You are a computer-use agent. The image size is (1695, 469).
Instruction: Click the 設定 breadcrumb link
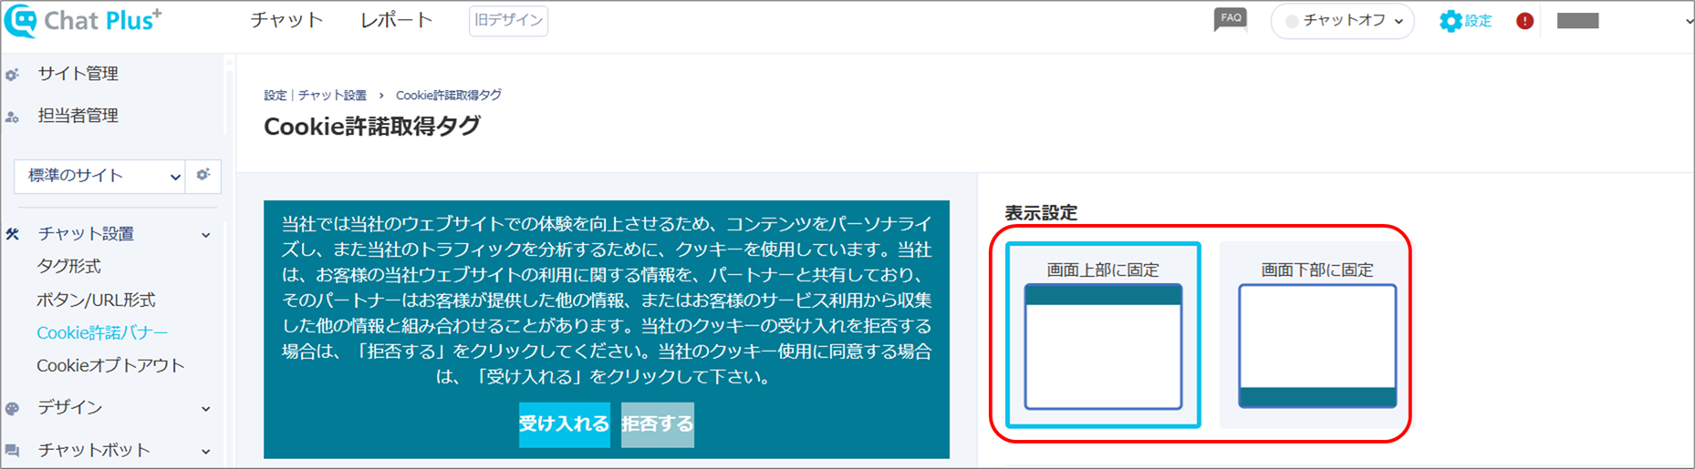tap(275, 95)
